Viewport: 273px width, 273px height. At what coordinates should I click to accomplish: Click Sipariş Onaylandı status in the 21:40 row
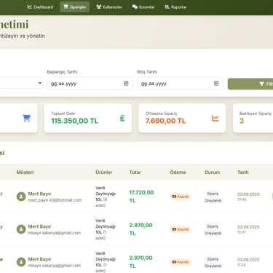click(213, 197)
